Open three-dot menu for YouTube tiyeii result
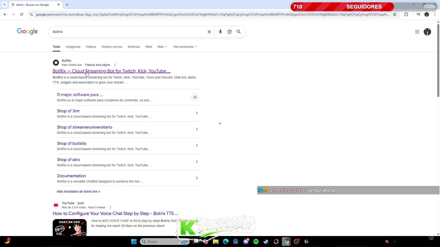This screenshot has width=440, height=247. point(110,207)
